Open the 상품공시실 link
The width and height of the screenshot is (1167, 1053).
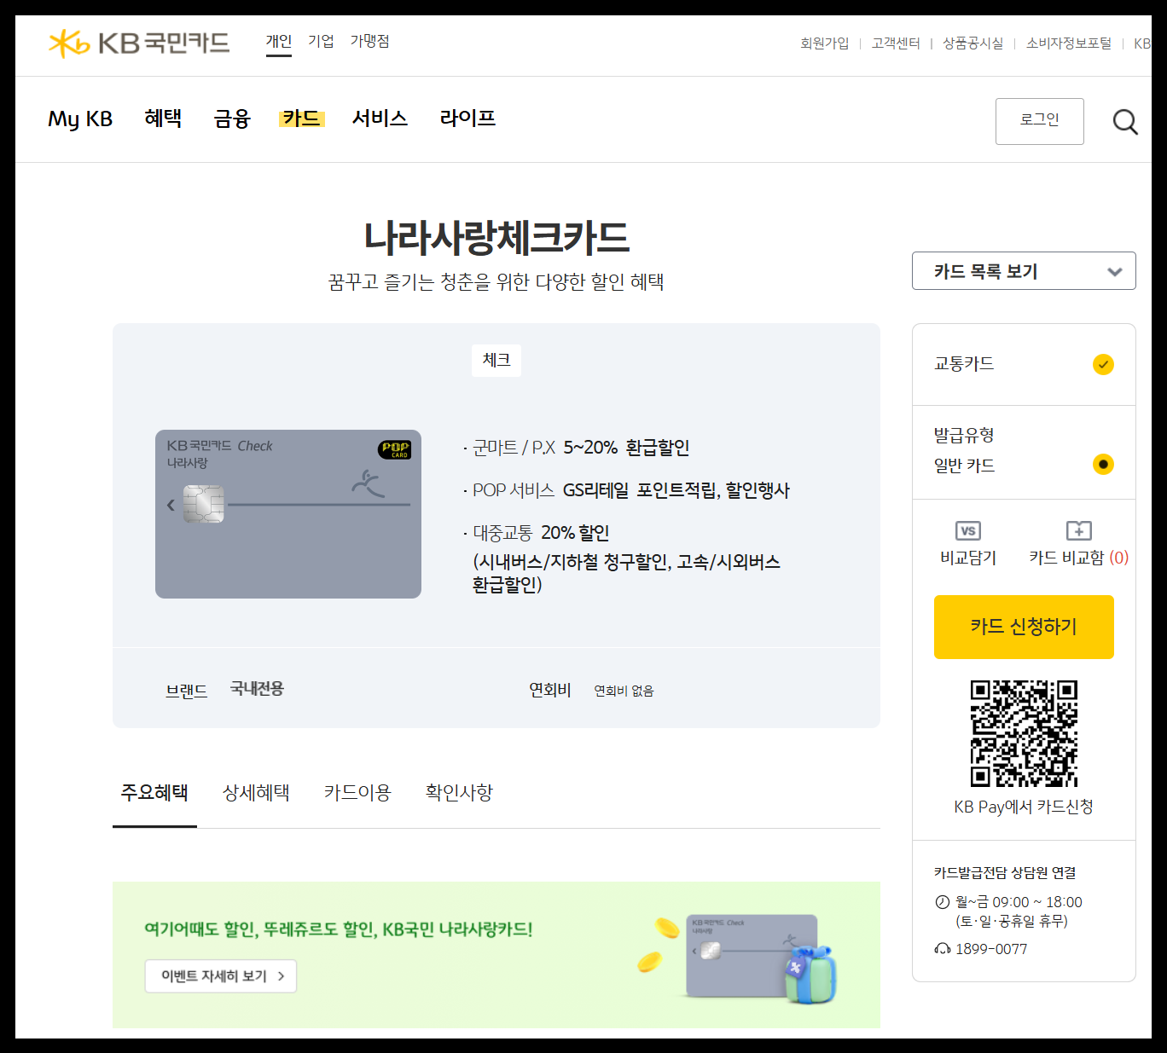click(x=973, y=43)
